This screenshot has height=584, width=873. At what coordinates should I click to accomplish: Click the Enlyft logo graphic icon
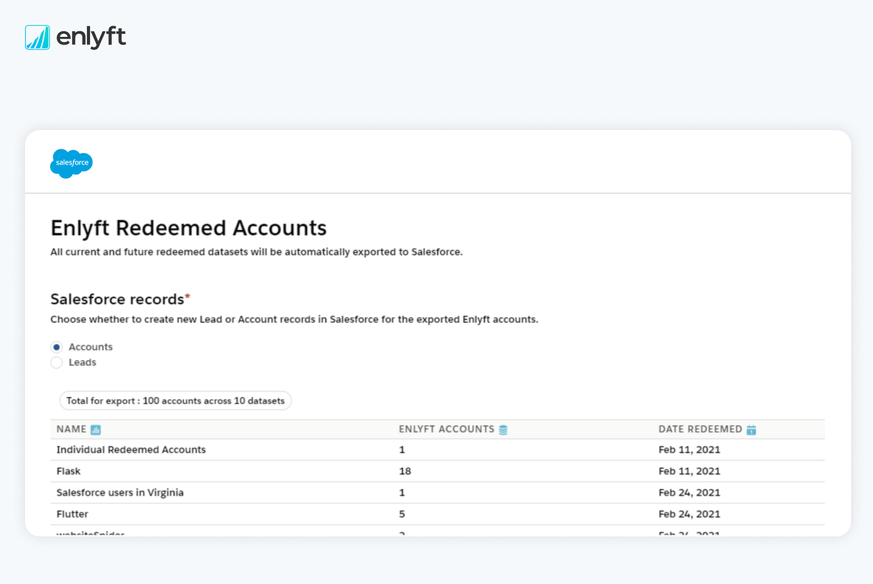tap(38, 38)
